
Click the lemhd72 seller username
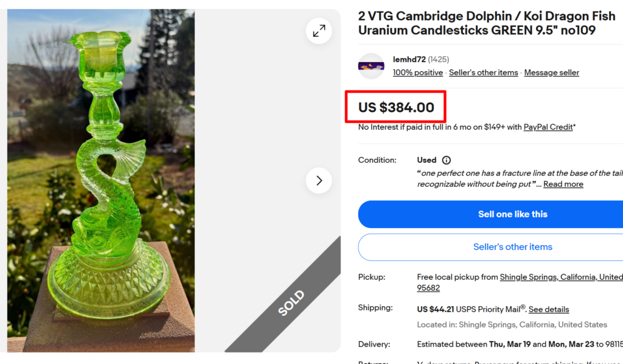click(x=406, y=59)
